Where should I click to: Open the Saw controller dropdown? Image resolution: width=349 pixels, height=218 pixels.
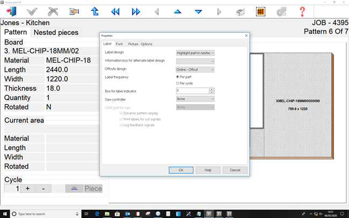[195, 99]
